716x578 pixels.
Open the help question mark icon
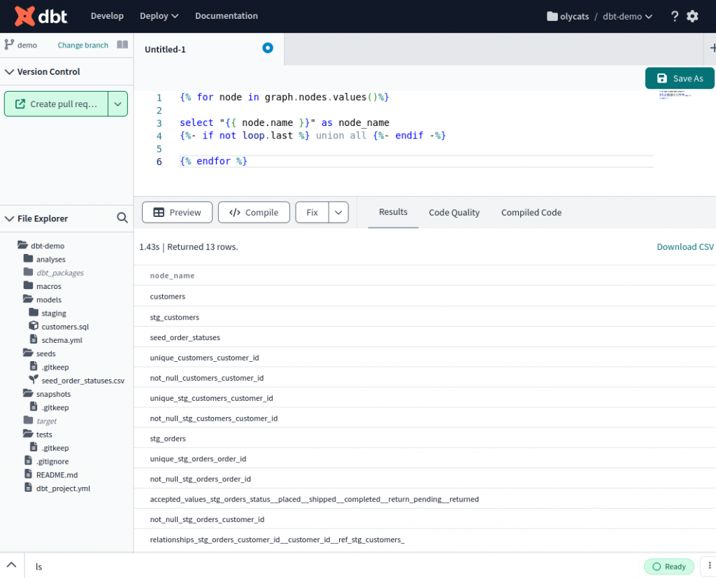pyautogui.click(x=674, y=16)
